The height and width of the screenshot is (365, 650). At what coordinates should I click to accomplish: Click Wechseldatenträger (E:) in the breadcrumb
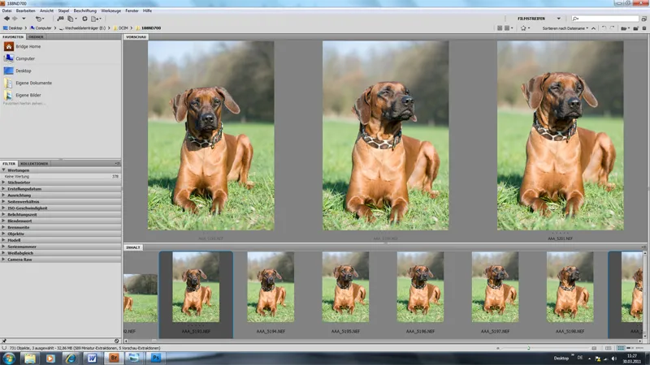(x=83, y=28)
